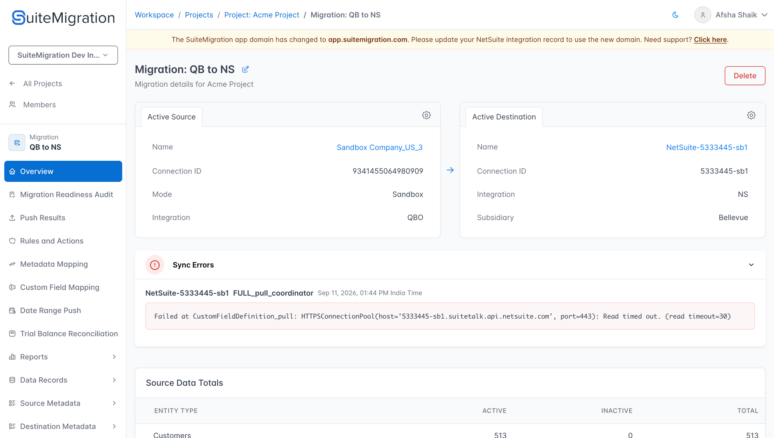Click the Date Range Push calendar icon
Viewport: 774px width, 438px height.
pos(12,311)
